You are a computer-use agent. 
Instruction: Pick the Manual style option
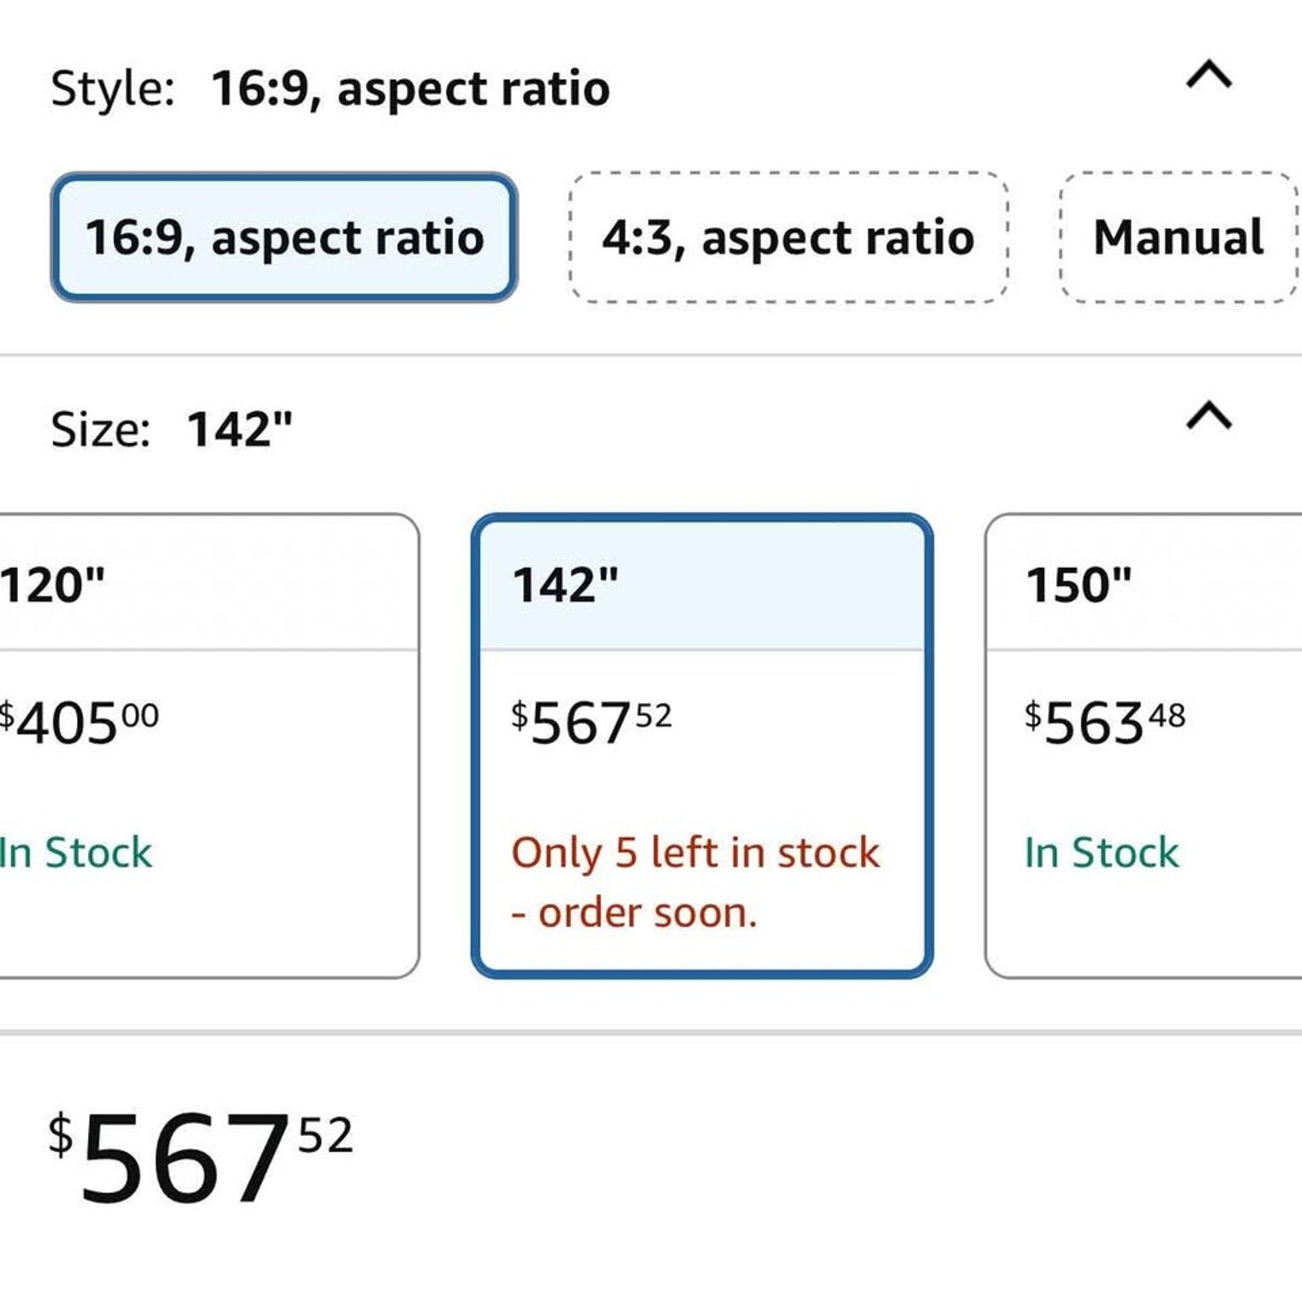(1178, 237)
